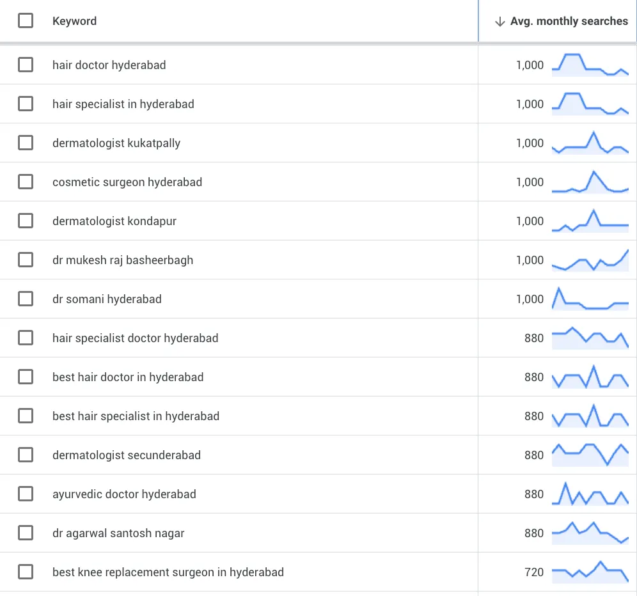Click sparkline for 'dermatologist secunderabad'
Viewport: 637px width, 596px height.
point(590,455)
